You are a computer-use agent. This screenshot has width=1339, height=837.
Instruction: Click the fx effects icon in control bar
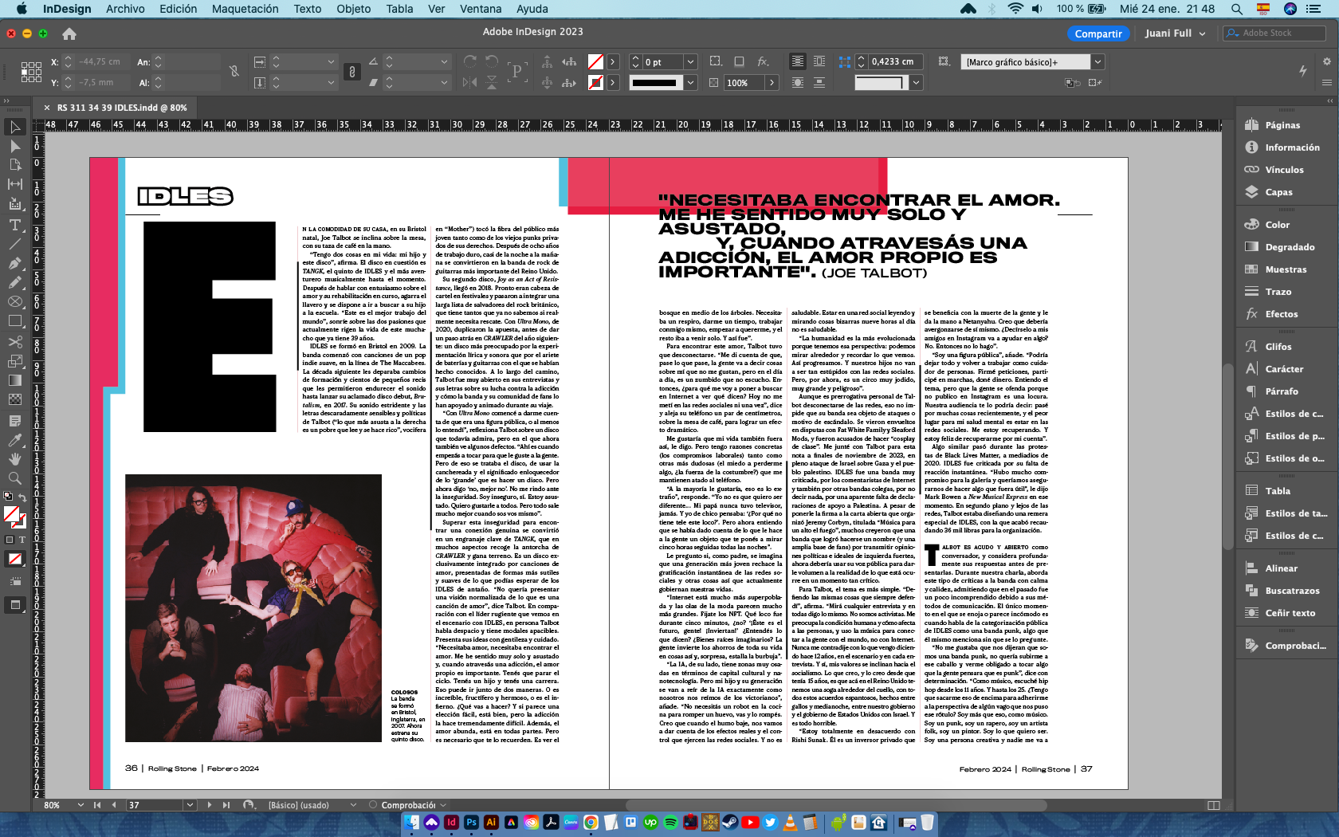point(763,61)
